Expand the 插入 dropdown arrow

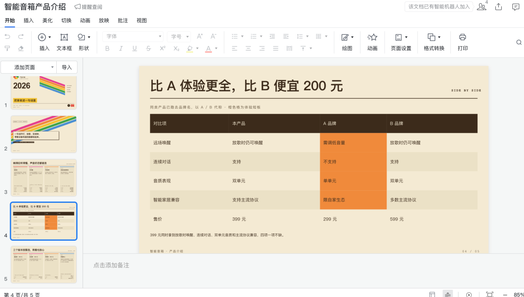pyautogui.click(x=50, y=37)
